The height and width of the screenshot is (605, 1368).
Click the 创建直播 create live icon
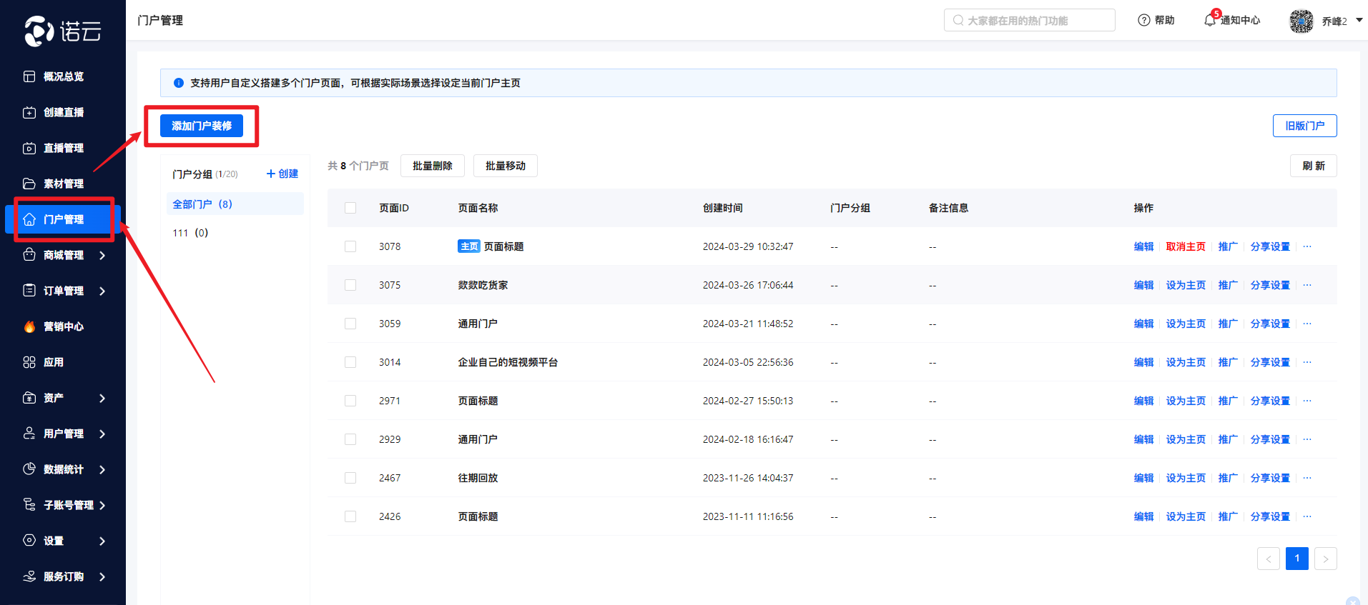pos(29,112)
